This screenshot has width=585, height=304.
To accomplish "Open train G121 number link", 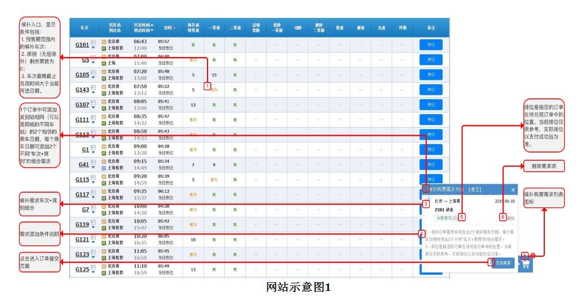I will coord(82,239).
